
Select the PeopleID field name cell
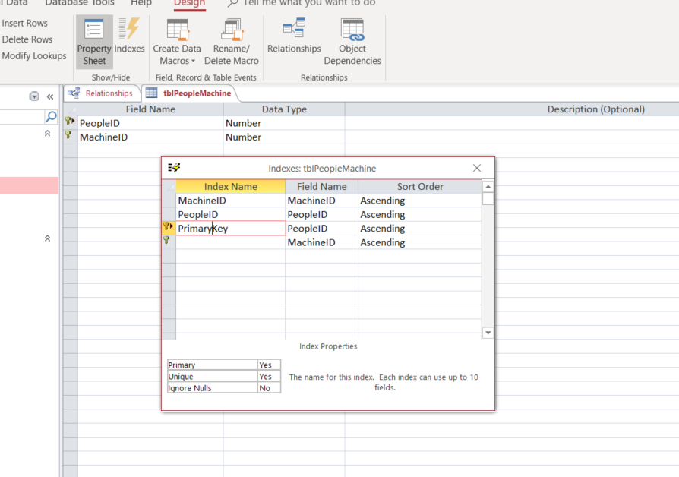pos(150,123)
